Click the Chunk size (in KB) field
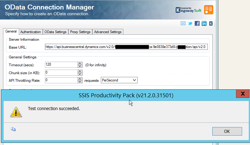Screen dimensions: 250x145 pos(61,73)
